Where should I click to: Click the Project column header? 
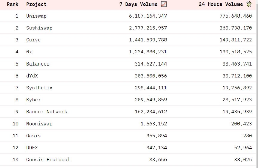(36, 4)
